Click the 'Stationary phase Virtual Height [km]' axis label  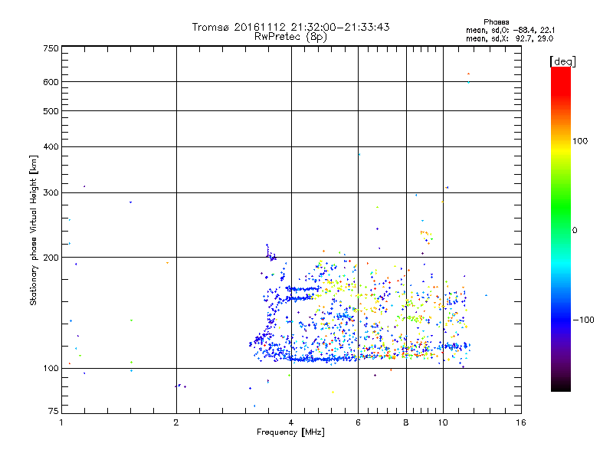[x=34, y=231]
